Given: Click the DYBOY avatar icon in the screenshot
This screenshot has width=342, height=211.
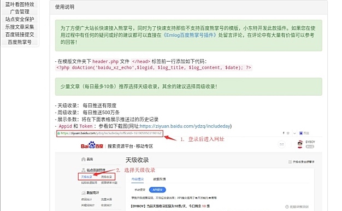Looking at the screenshot, I should click(300, 144).
